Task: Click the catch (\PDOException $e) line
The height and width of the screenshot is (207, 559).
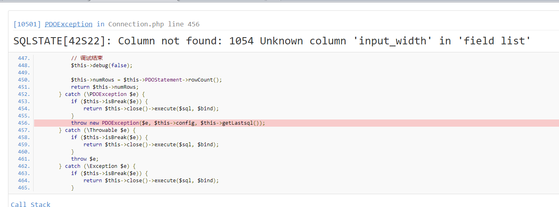Action: (102, 94)
